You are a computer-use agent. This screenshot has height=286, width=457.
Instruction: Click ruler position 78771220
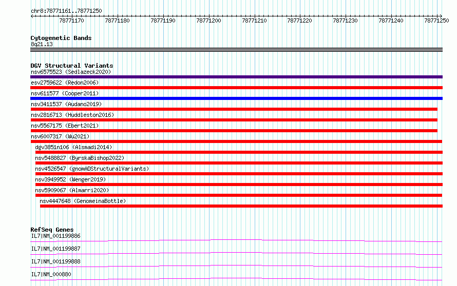(299, 21)
